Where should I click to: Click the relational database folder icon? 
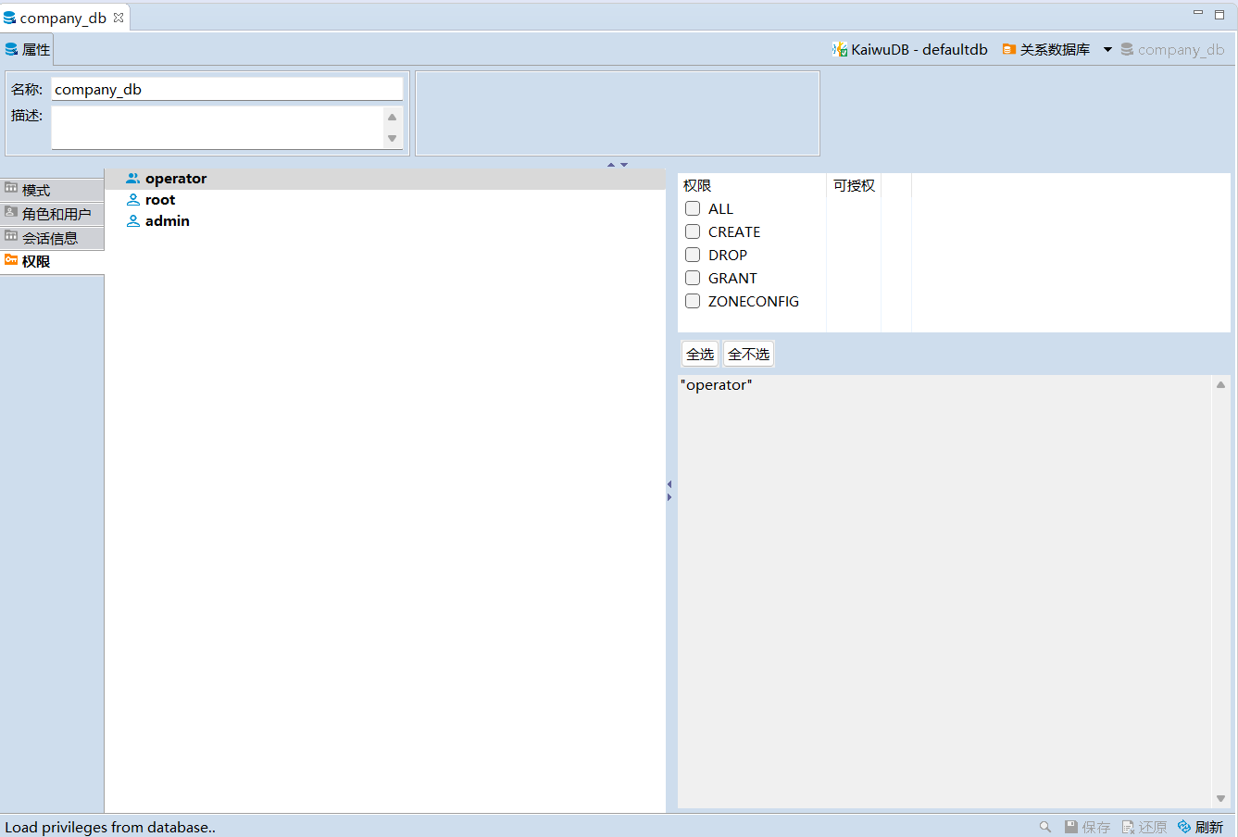click(x=1009, y=50)
